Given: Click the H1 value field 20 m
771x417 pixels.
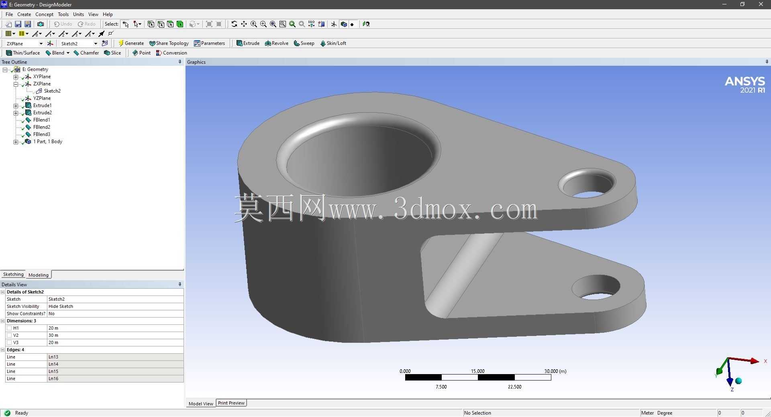Looking at the screenshot, I should click(115, 328).
